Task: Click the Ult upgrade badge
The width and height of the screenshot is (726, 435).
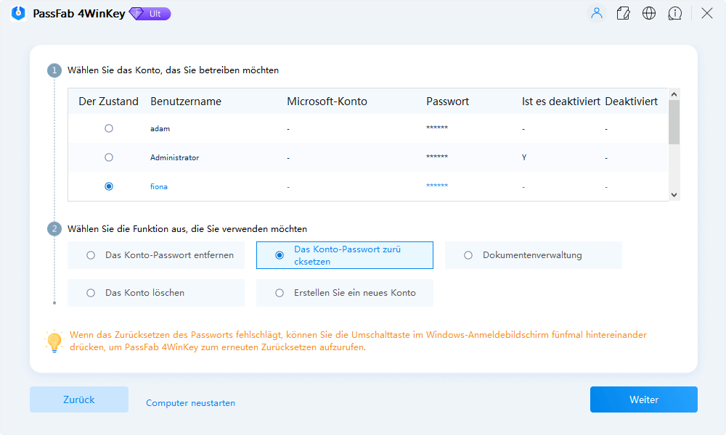Action: [149, 13]
